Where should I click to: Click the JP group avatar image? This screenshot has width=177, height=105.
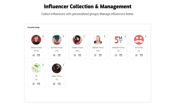pos(36,68)
